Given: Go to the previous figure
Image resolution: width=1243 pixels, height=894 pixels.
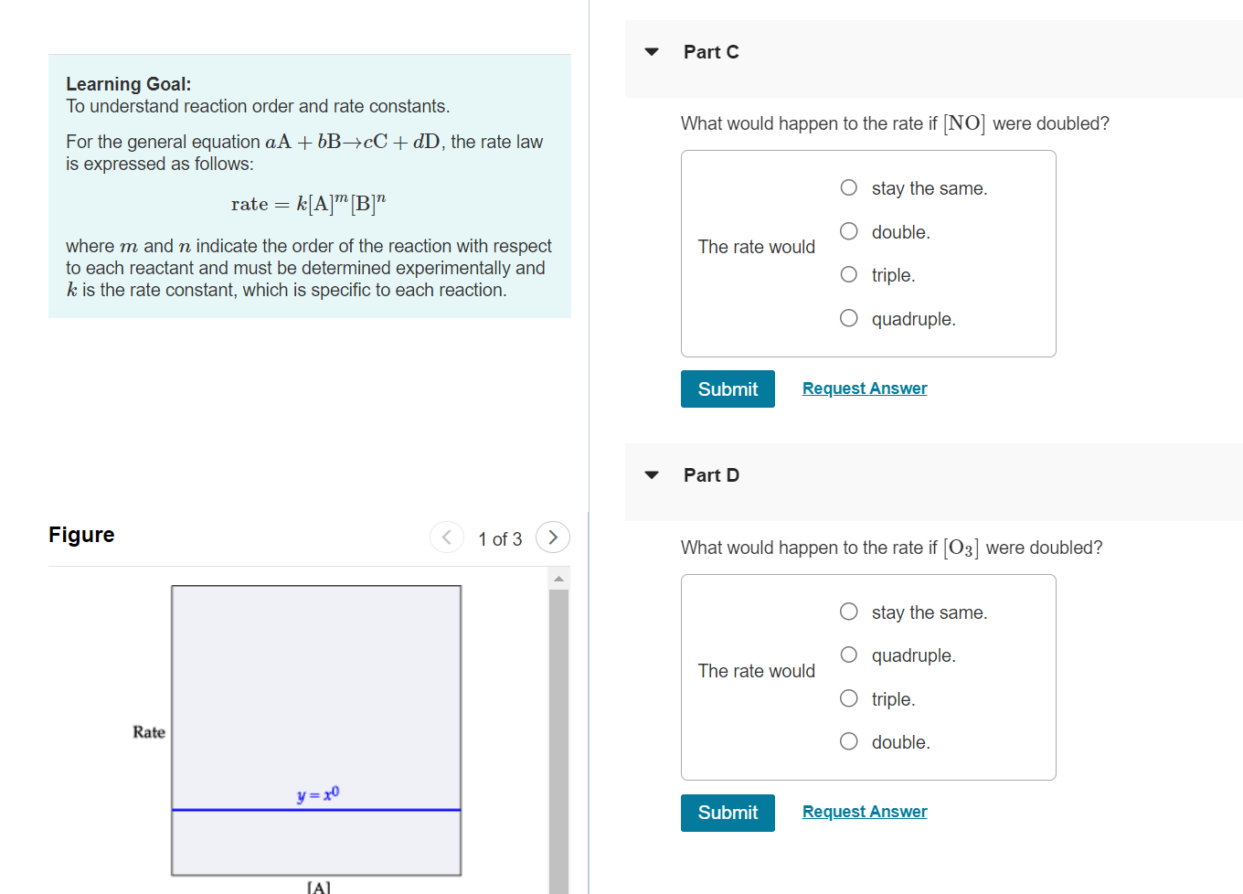Looking at the screenshot, I should [447, 537].
